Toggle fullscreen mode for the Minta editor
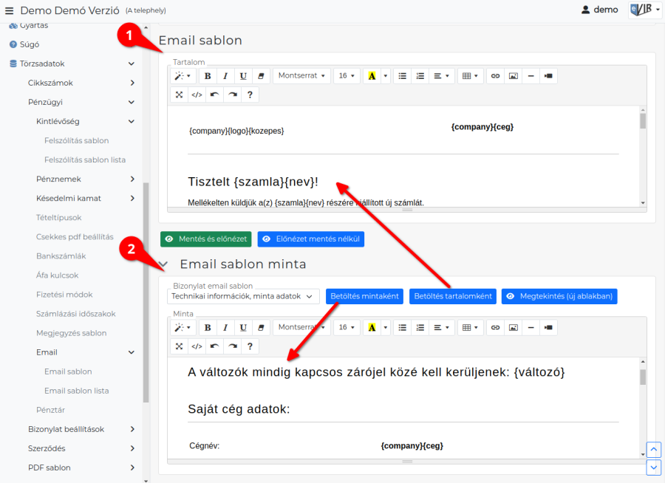 pyautogui.click(x=179, y=346)
